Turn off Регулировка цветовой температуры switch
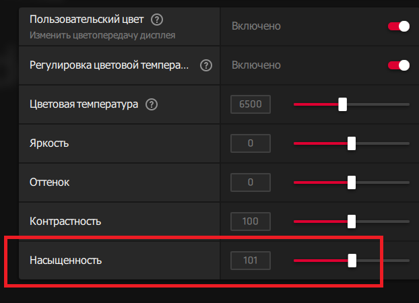 [398, 65]
